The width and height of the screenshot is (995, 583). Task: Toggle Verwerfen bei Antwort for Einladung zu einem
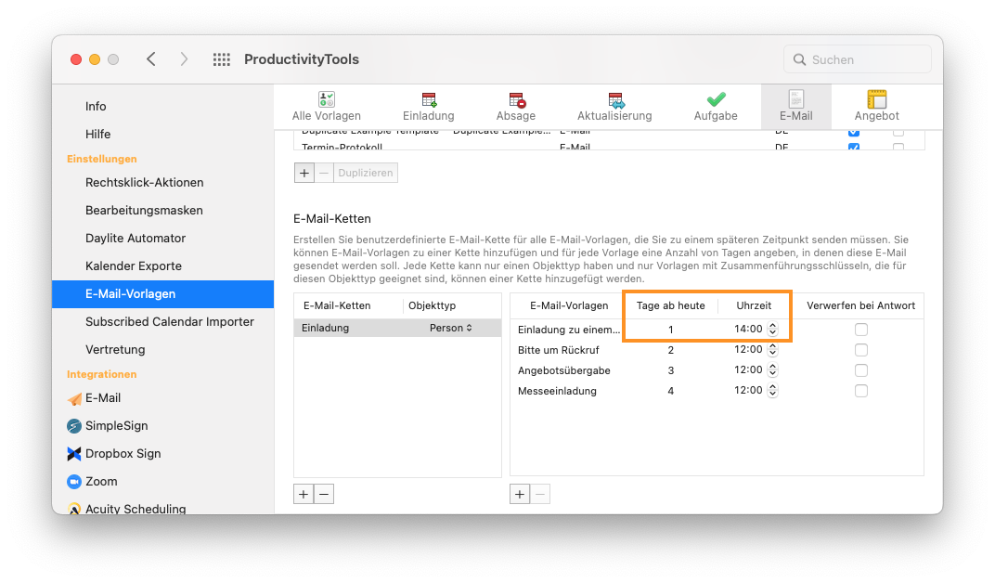[x=861, y=330]
